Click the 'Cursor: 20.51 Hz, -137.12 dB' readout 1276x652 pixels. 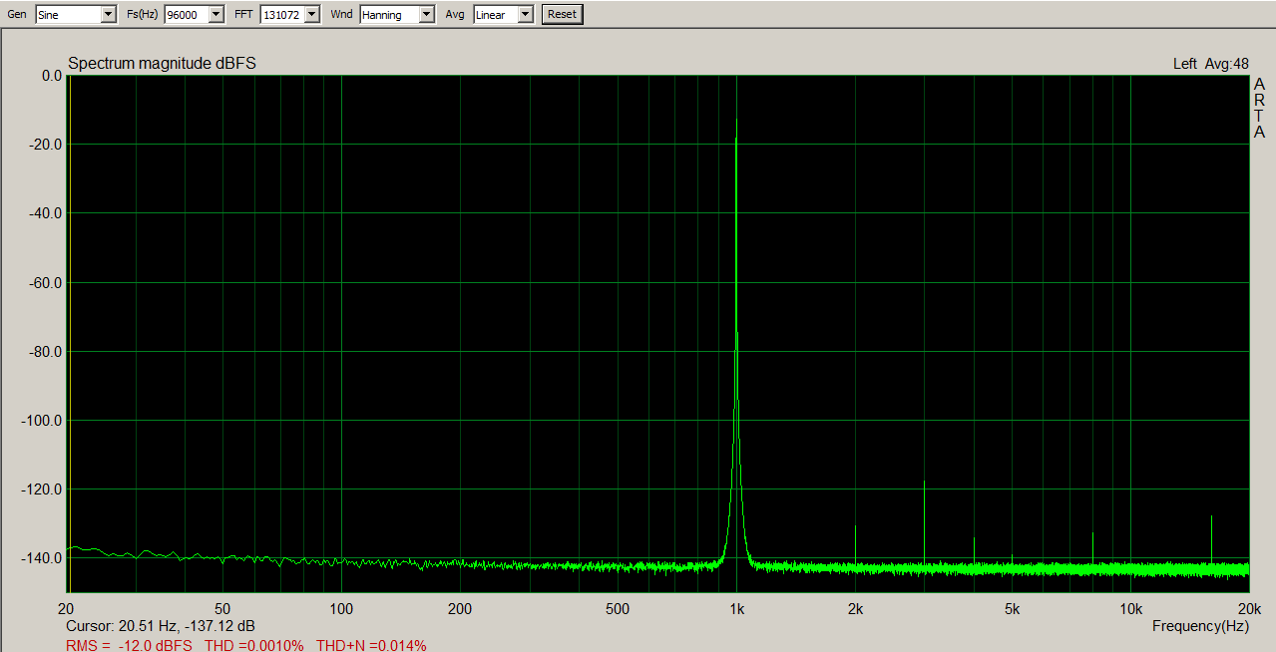click(x=160, y=626)
